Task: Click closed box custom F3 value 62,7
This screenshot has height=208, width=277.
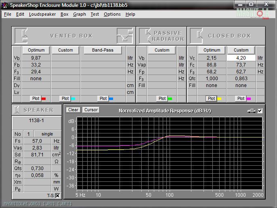Action: 241,72
